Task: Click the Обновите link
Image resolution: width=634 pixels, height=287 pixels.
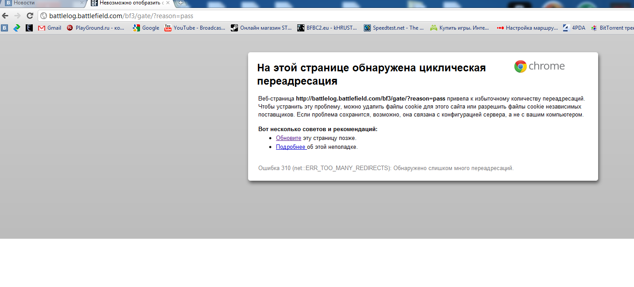Action: (288, 138)
